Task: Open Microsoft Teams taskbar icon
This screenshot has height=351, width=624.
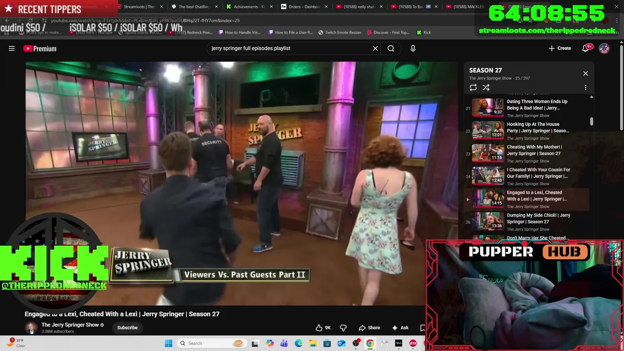Action: [x=284, y=343]
